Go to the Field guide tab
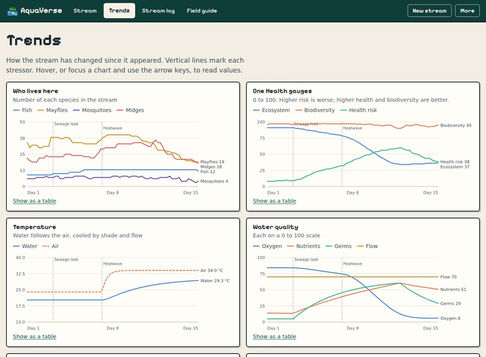 click(x=202, y=11)
